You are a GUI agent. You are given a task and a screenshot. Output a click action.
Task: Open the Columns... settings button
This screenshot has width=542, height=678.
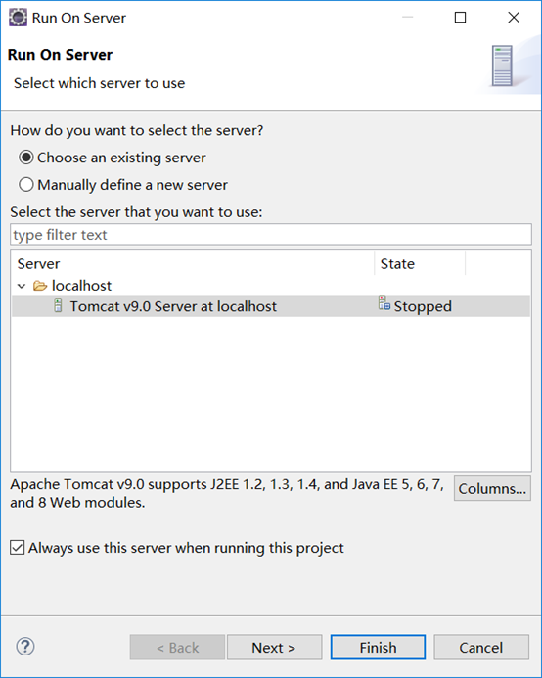click(492, 488)
